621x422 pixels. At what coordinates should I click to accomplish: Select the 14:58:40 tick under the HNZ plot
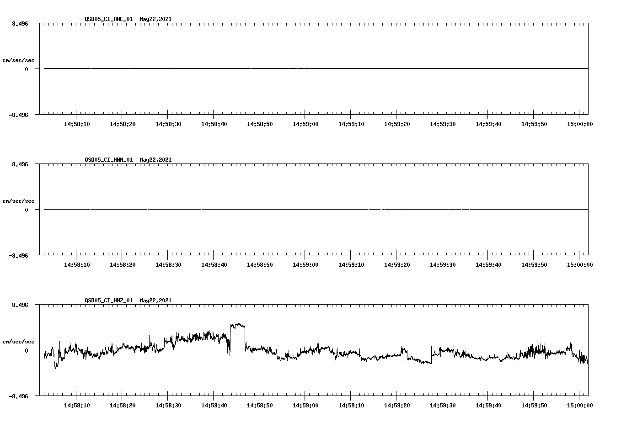pos(213,404)
